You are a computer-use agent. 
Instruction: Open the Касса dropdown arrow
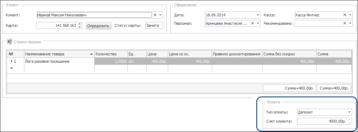coord(350,15)
